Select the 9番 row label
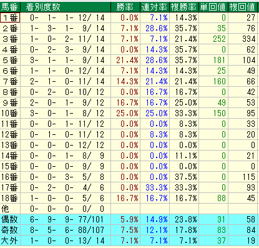The width and height of the screenshot is (259, 248). pyautogui.click(x=10, y=102)
